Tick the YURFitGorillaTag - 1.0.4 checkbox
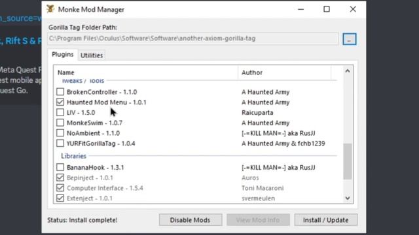This screenshot has height=235, width=419. pyautogui.click(x=60, y=144)
